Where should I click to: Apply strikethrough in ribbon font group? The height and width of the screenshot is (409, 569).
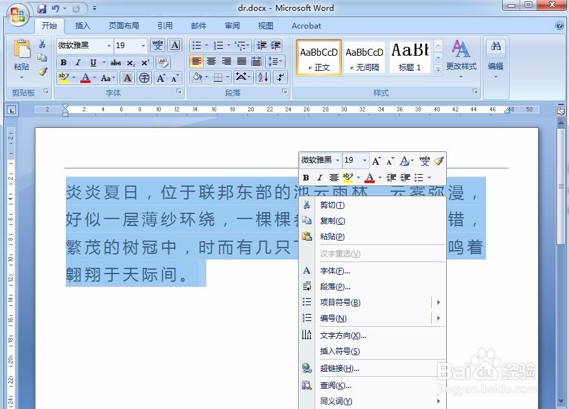115,63
